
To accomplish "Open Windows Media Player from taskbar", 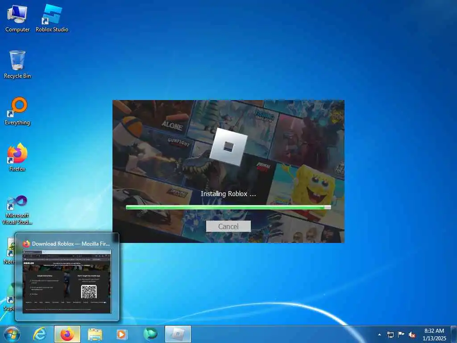I will [122, 334].
